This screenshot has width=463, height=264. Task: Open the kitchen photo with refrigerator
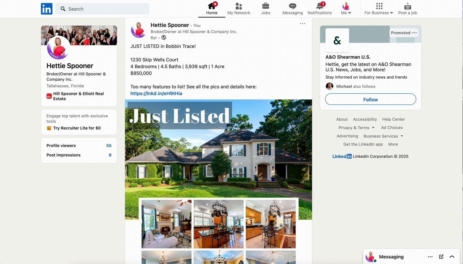271,224
